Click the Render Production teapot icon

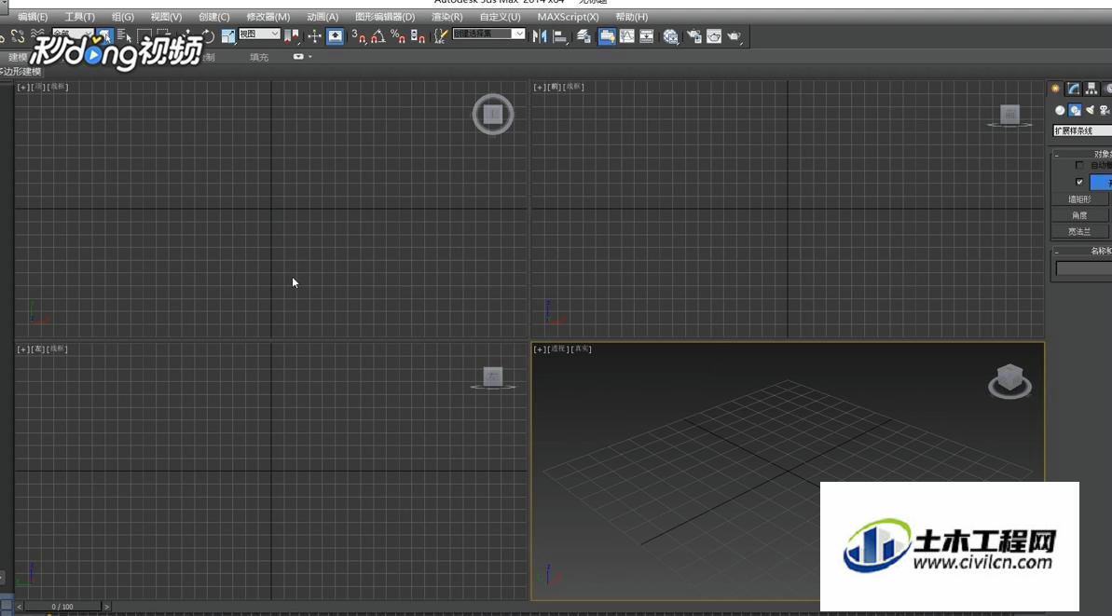734,36
